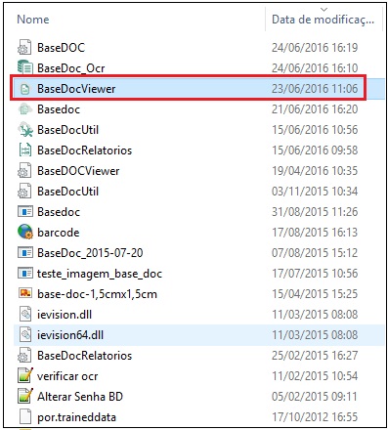Click the gear-page icon of BaseDOCViewer dated 19/04/2016
The height and width of the screenshot is (430, 388).
[x=24, y=171]
